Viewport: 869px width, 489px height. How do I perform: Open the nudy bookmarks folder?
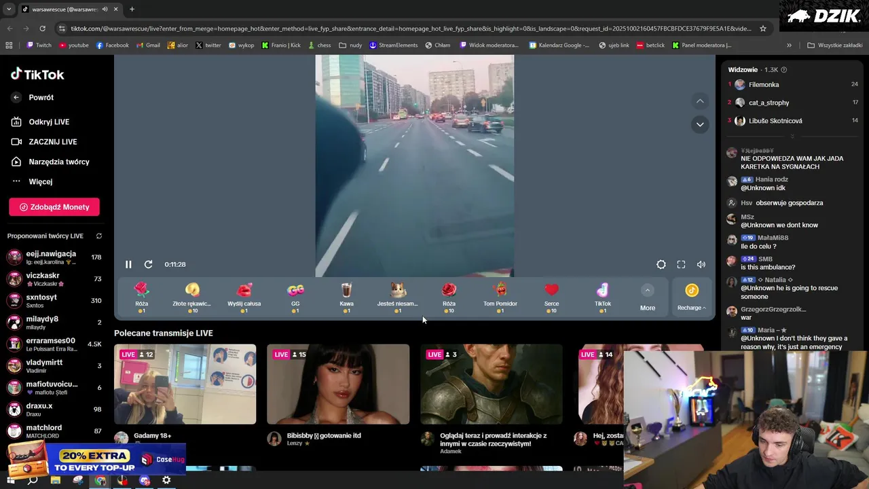tap(351, 46)
